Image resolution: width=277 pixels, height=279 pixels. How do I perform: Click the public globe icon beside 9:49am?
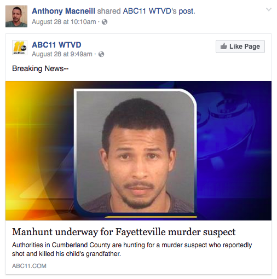tap(101, 54)
